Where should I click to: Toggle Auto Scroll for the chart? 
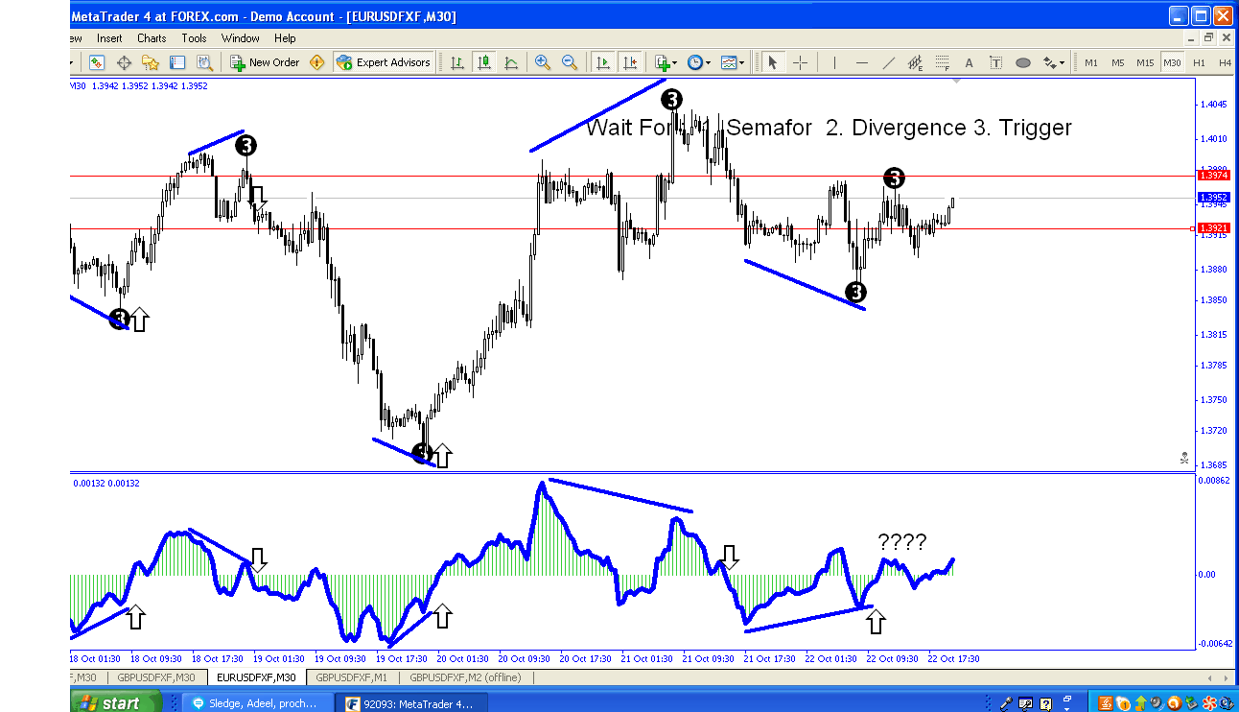[603, 61]
